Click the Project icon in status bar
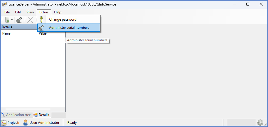The image size is (268, 127). tap(3, 123)
